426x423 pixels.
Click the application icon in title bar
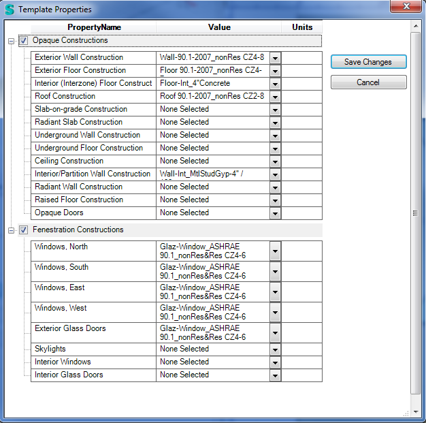click(10, 10)
